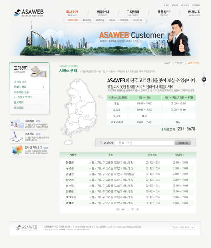Click the SITEMAP link at top right
The width and height of the screenshot is (211, 248).
[x=196, y=5]
